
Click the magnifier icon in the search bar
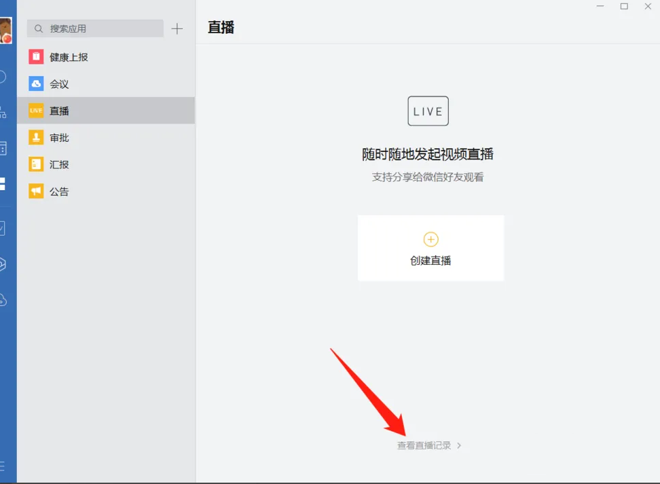[37, 29]
